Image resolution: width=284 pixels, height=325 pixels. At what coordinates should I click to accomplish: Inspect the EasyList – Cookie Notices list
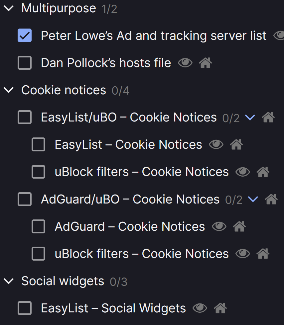216,144
